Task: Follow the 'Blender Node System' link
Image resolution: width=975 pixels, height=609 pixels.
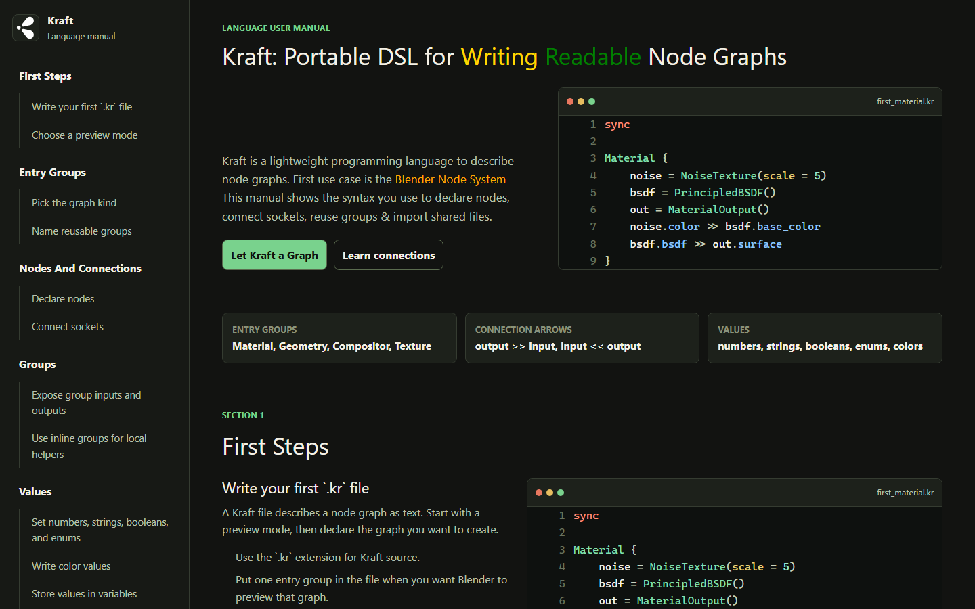Action: pos(450,179)
